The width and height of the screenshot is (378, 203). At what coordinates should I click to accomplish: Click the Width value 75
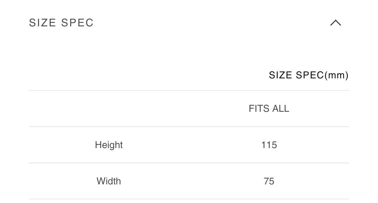tap(269, 181)
